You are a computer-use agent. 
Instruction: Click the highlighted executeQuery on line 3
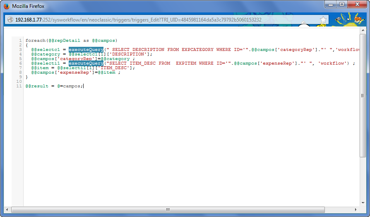pos(86,50)
